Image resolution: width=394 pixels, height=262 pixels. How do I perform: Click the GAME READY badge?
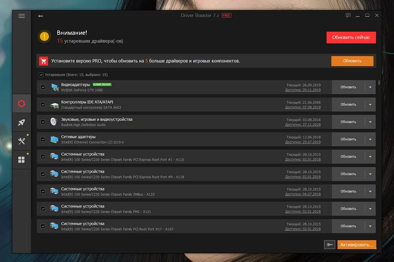pyautogui.click(x=102, y=84)
